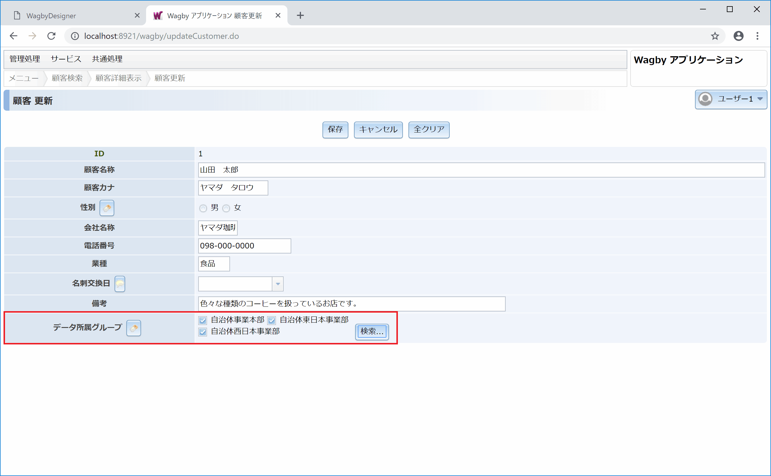Bookmark this page with star icon
This screenshot has height=476, width=771.
pyautogui.click(x=715, y=36)
